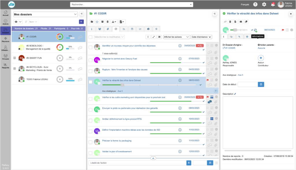
Task: Click the duplicate icon in the action detail toolbar
Action: coord(246,22)
